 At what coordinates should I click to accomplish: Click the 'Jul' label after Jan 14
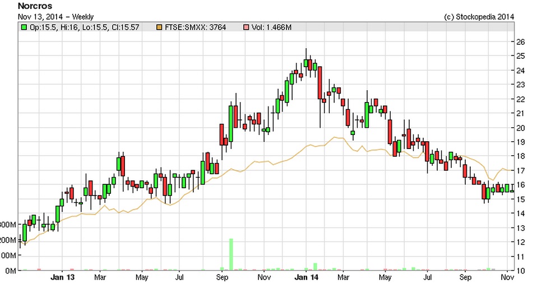tap(427, 277)
